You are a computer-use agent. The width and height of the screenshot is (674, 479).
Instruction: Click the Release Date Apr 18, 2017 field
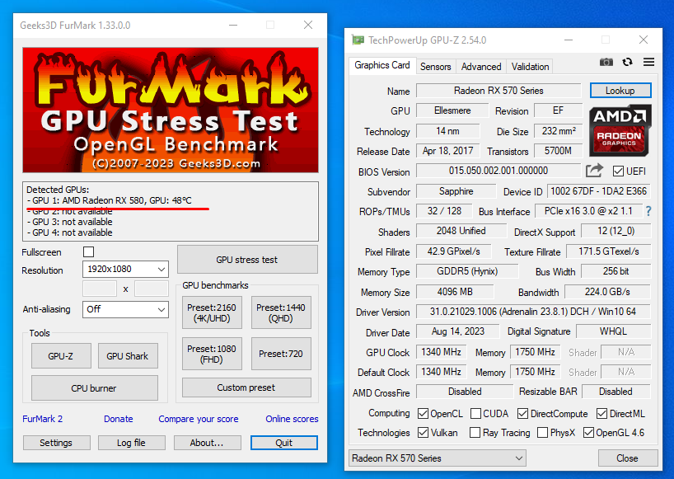coord(448,151)
